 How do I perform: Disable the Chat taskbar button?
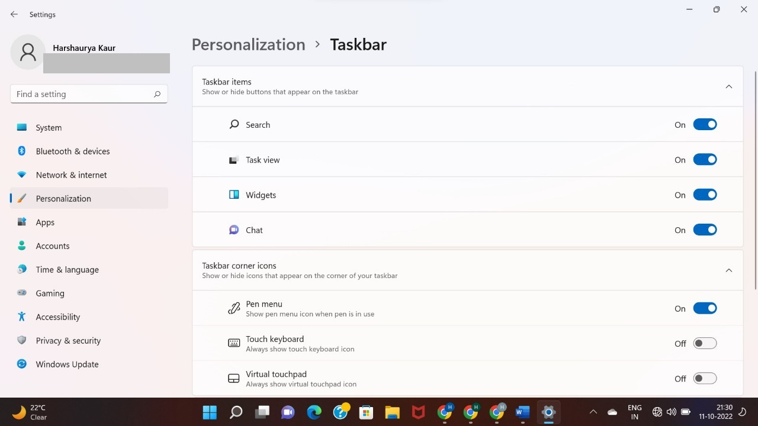pos(705,230)
